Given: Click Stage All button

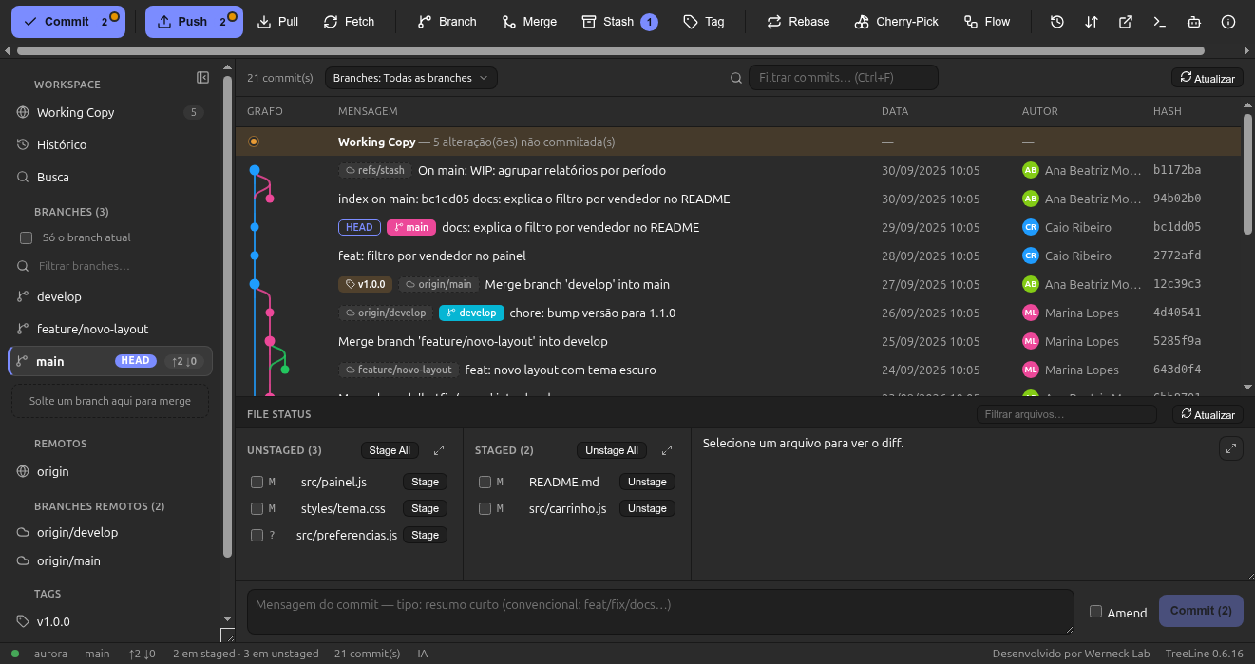Looking at the screenshot, I should 390,450.
